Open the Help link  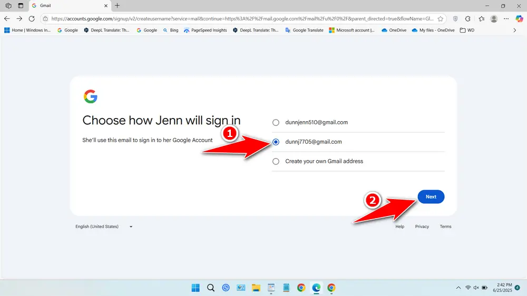coord(399,226)
